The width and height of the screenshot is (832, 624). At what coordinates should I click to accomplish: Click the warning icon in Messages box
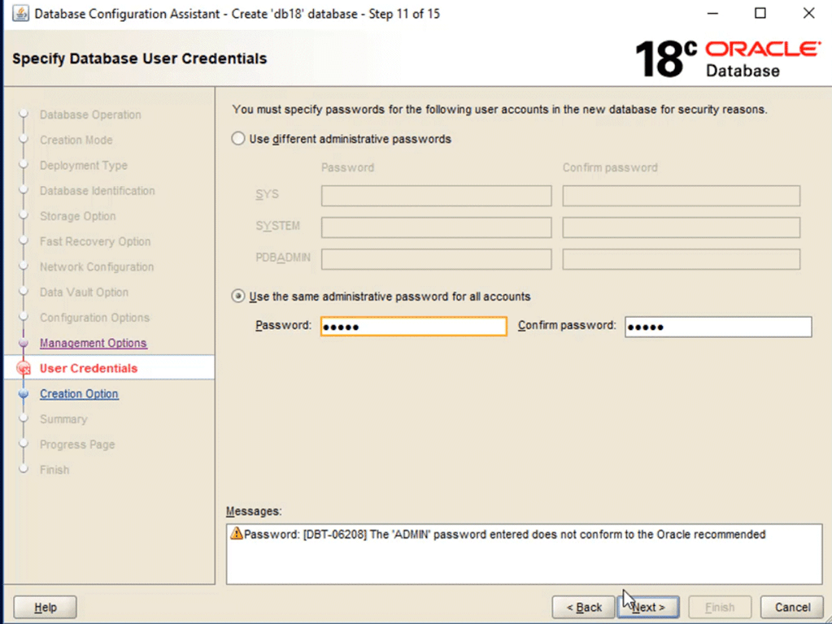[236, 533]
